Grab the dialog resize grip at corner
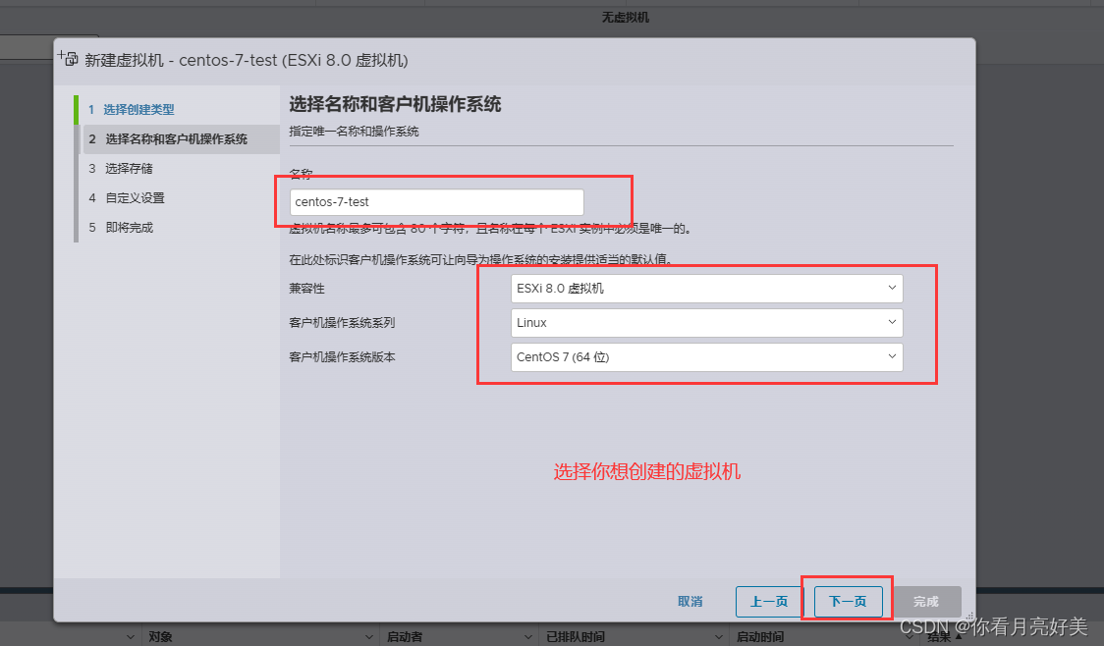Viewport: 1104px width, 646px height. tap(969, 616)
